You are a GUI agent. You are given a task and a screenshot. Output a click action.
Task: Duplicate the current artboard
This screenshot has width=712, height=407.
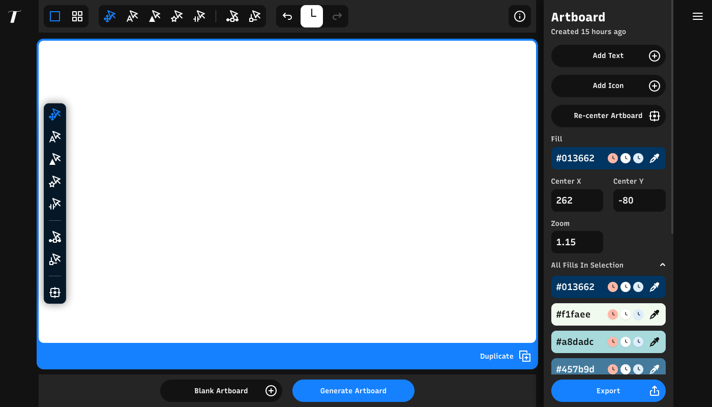pos(505,356)
